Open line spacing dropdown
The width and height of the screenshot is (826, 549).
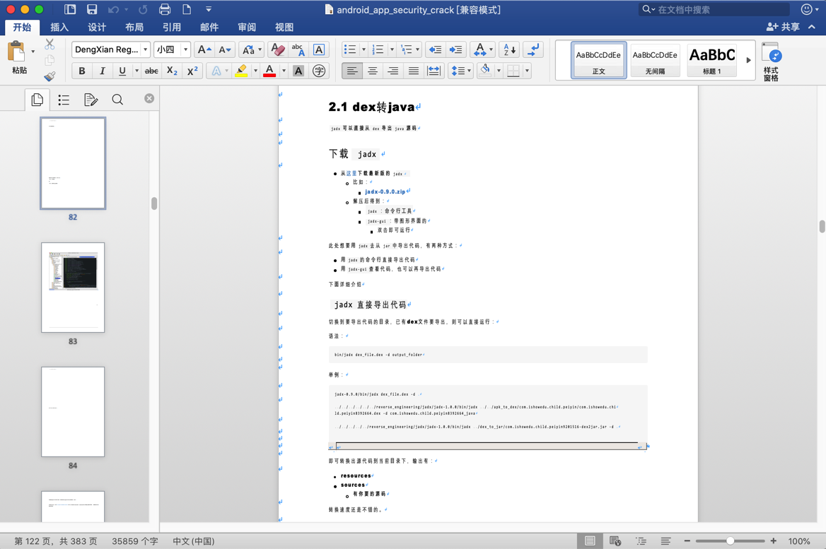tap(460, 71)
